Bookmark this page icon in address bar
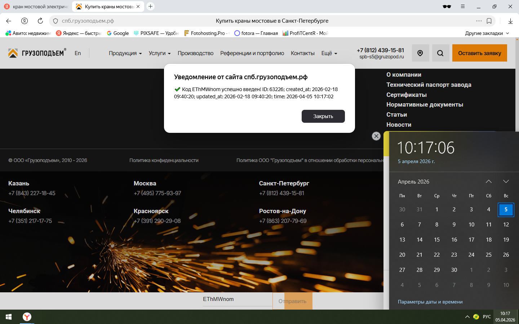This screenshot has width=519, height=324. [x=489, y=21]
